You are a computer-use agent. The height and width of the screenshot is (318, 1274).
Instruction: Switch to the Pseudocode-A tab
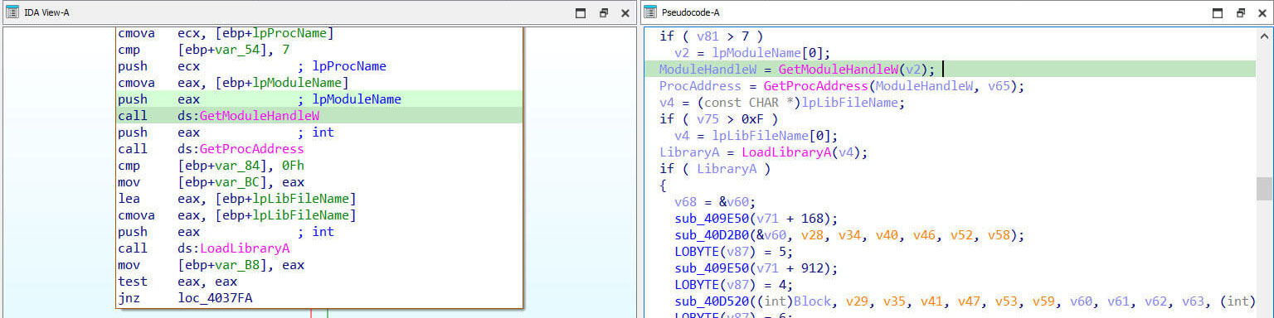click(691, 12)
